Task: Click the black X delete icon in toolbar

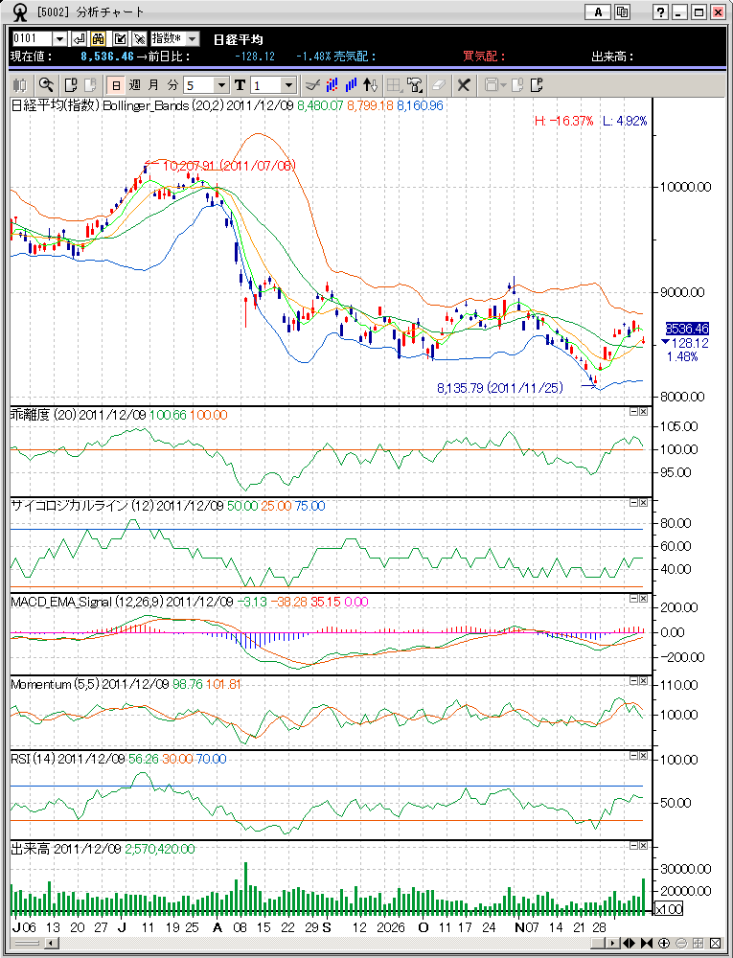Action: pos(463,84)
